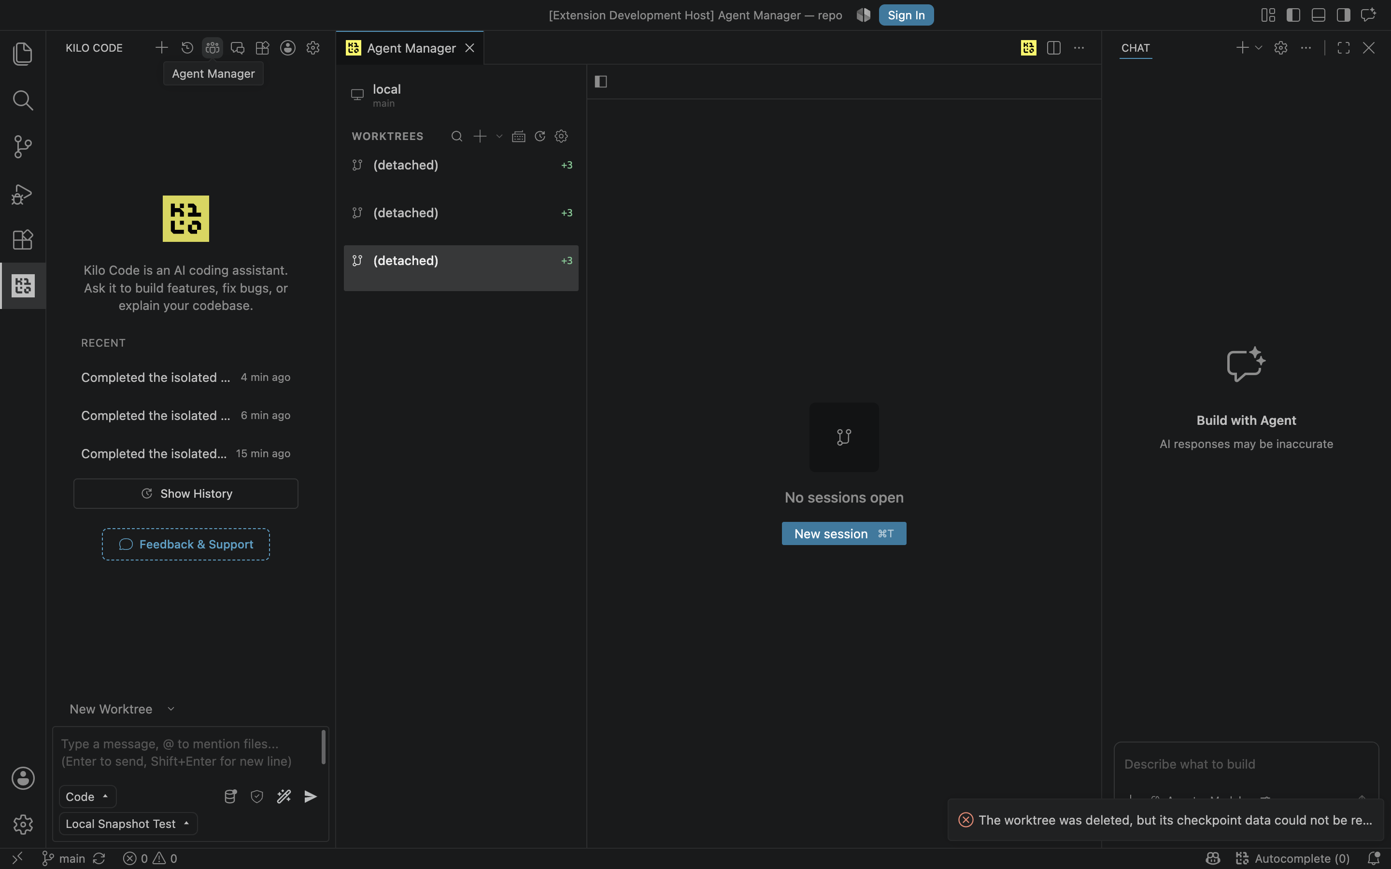Open Chat panel More Actions ellipsis

(1306, 48)
